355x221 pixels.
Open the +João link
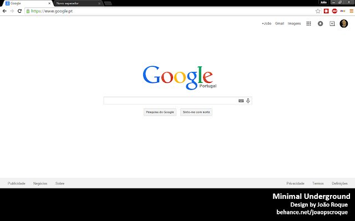coord(266,23)
